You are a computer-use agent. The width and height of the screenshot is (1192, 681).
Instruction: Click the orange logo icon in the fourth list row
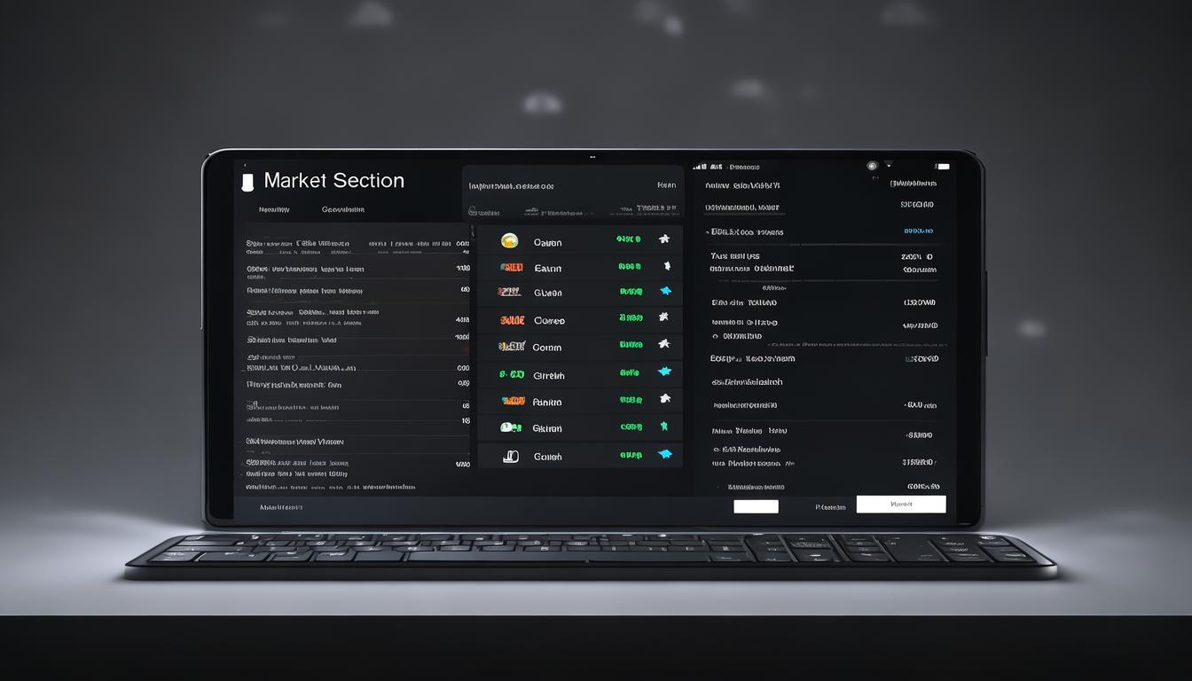(x=512, y=320)
